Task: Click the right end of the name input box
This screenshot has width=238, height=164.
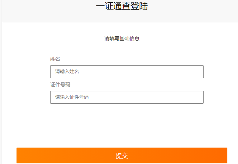Action: 197,72
